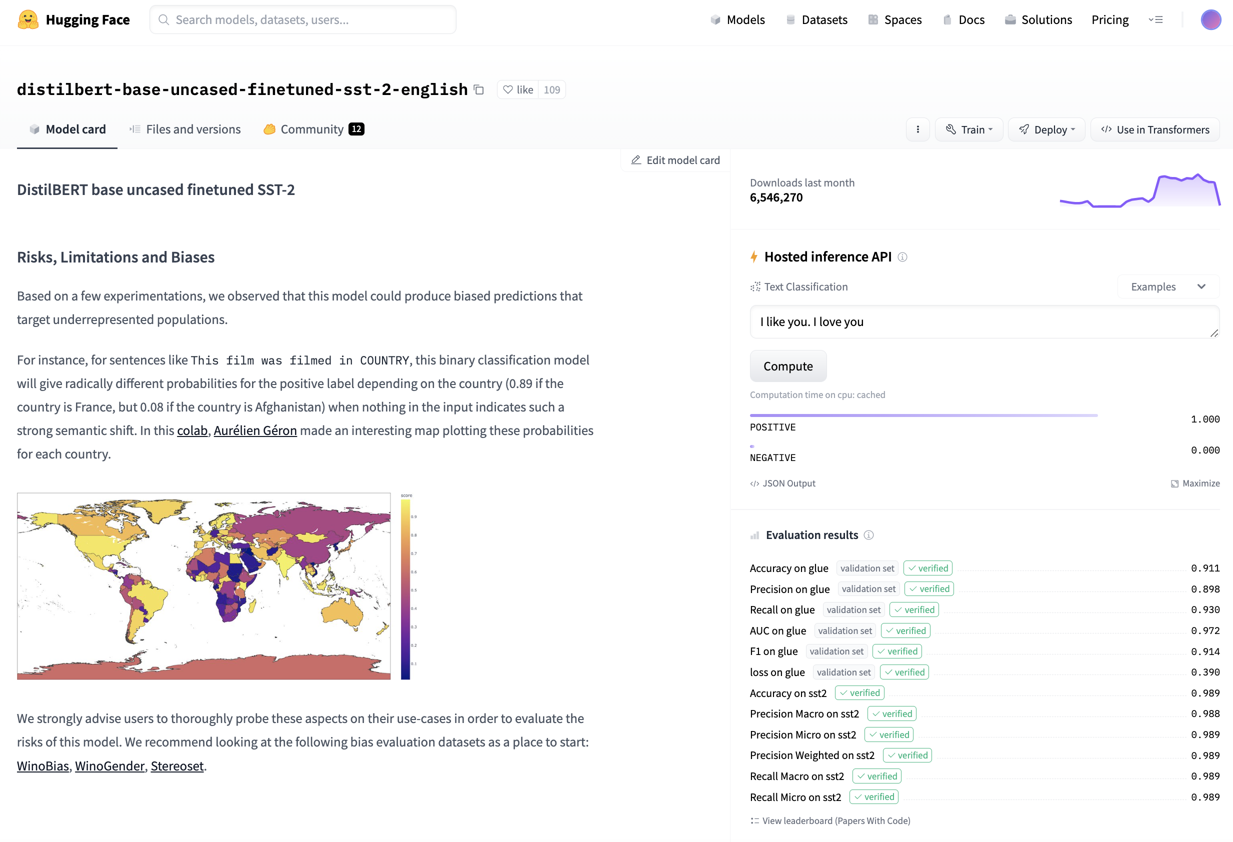Screen dimensions: 1233x842
Task: Click the Hugging Face logo emoji
Action: tap(28, 19)
